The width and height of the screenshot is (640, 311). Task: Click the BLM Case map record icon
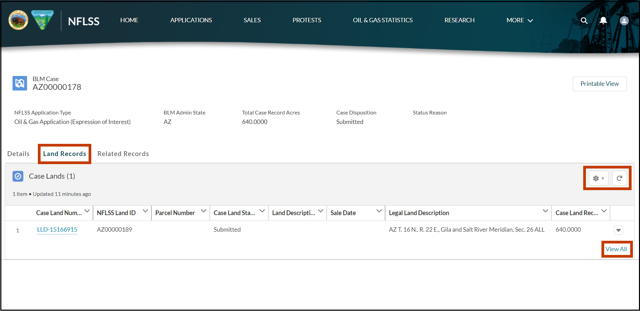[x=20, y=83]
